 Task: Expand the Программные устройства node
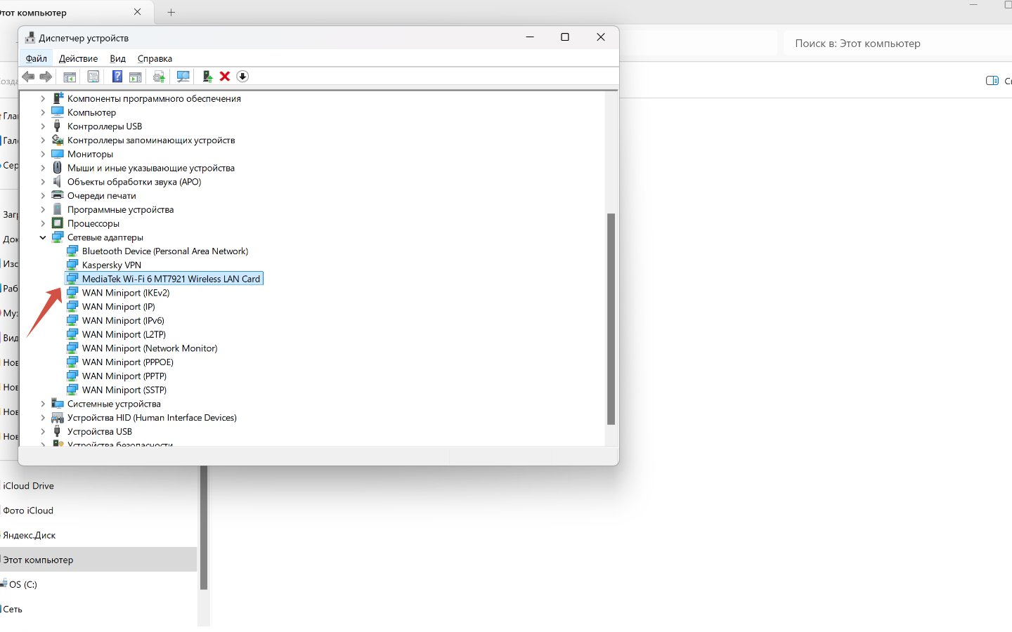[x=43, y=209]
